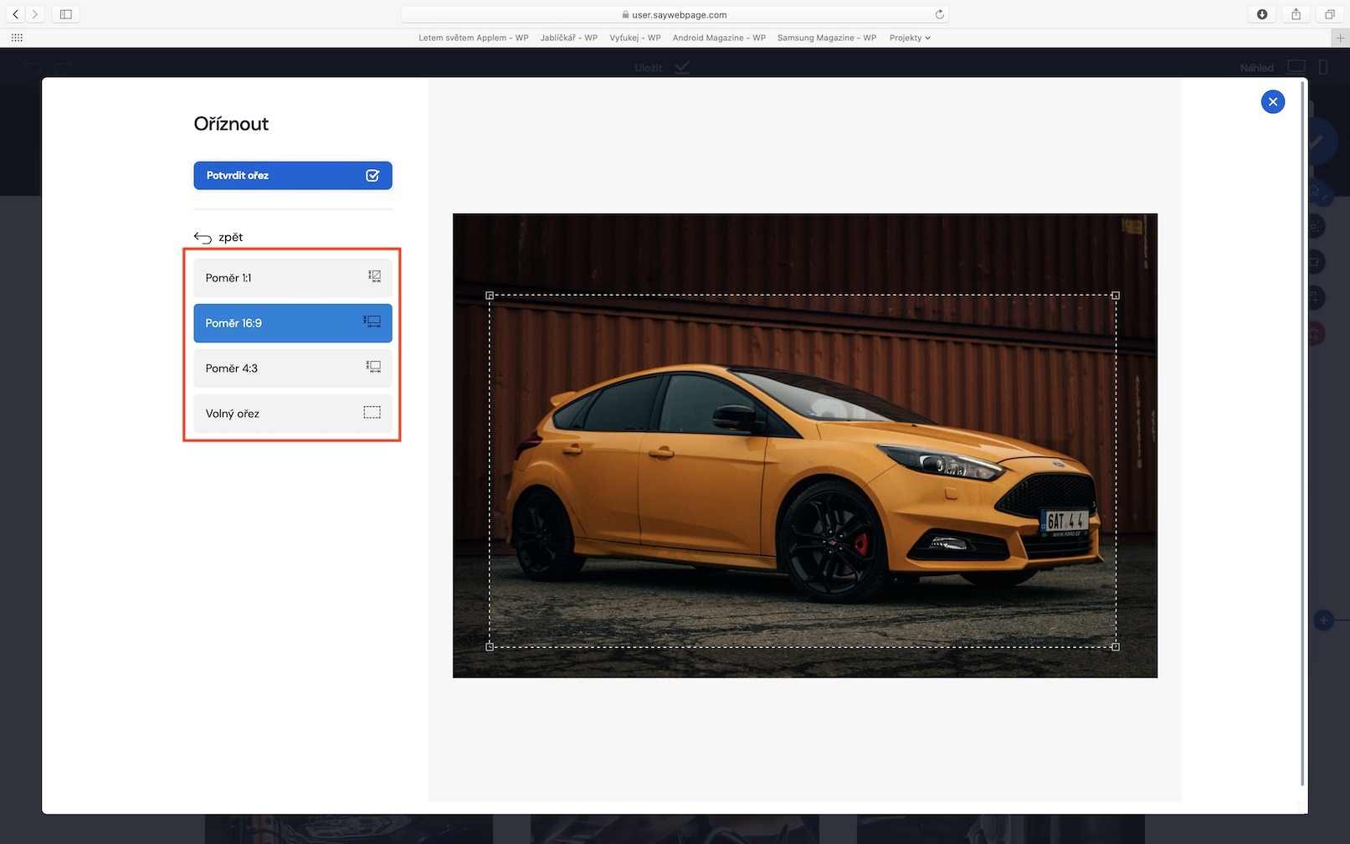Confirm the crop with Potvrdit ořez
The image size is (1350, 844).
pyautogui.click(x=293, y=176)
